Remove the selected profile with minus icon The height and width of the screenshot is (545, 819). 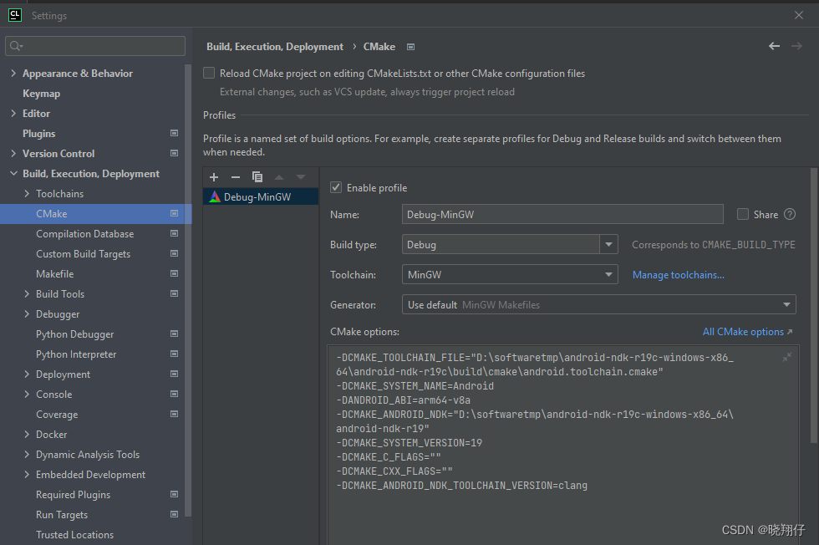(x=236, y=177)
